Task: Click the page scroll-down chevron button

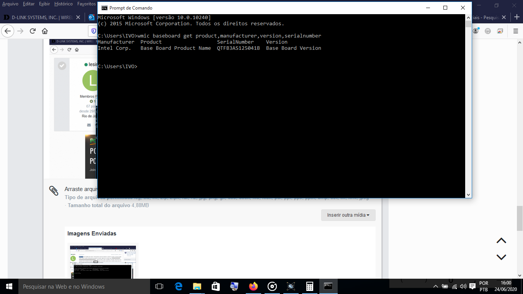Action: coord(501,257)
